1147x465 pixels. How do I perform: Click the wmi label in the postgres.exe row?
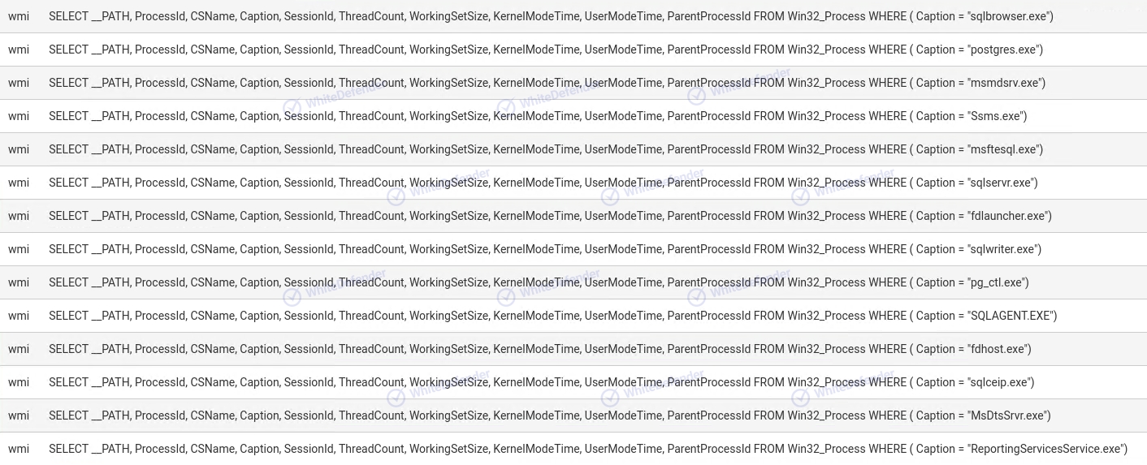coord(19,50)
